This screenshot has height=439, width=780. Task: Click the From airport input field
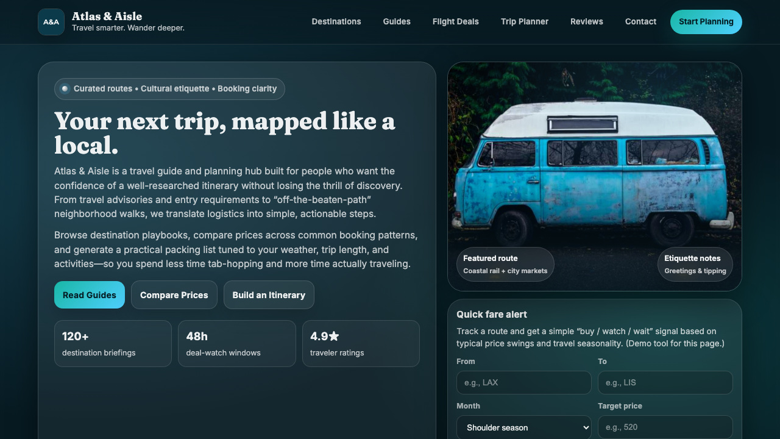[523, 382]
